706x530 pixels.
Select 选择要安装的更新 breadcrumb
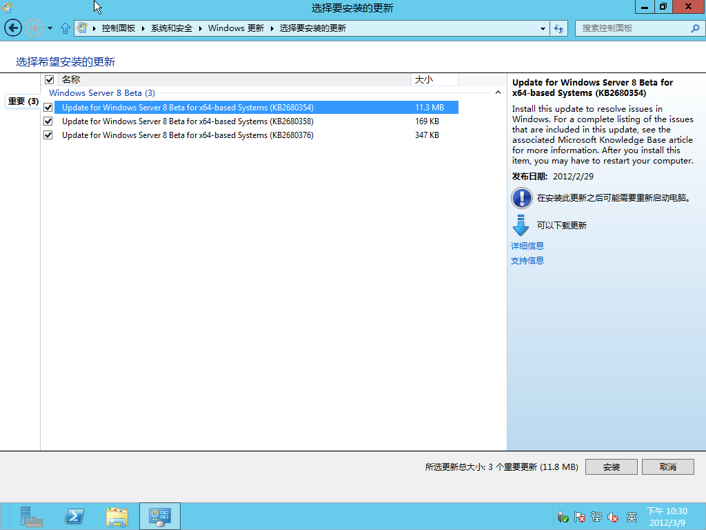[x=312, y=28]
